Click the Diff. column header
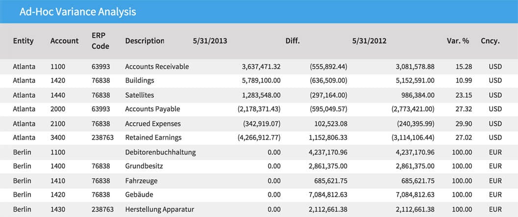 (293, 41)
